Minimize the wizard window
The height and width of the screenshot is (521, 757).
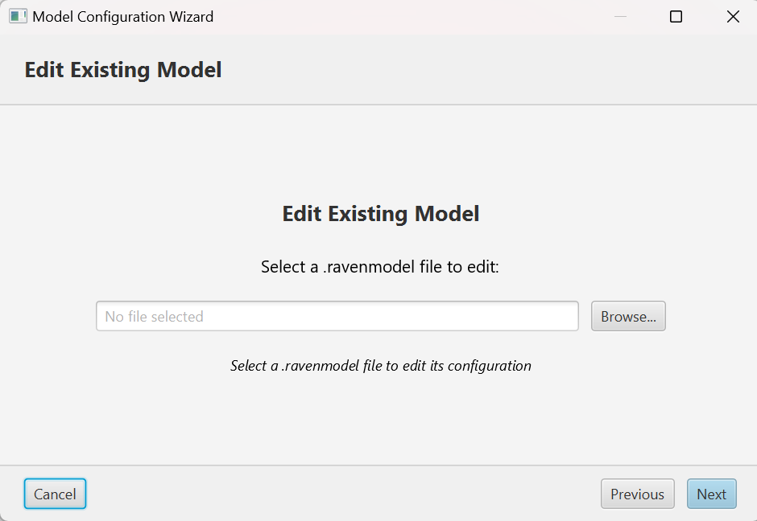(x=620, y=16)
